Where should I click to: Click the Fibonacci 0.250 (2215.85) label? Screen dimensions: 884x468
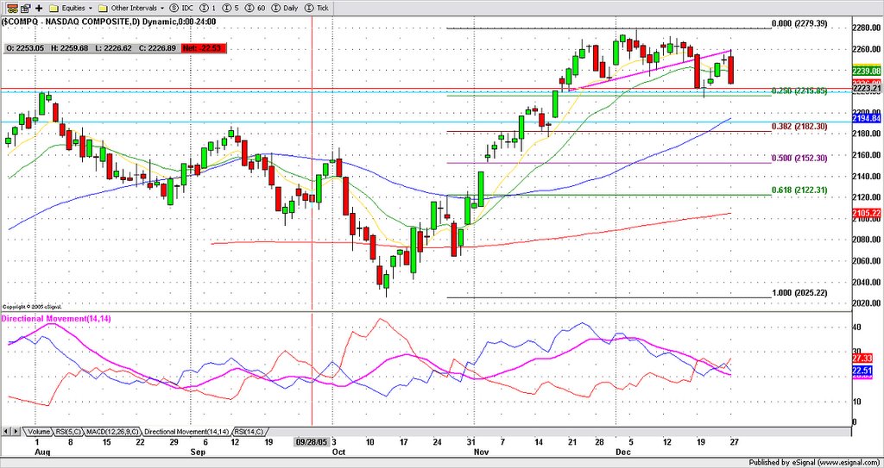799,90
